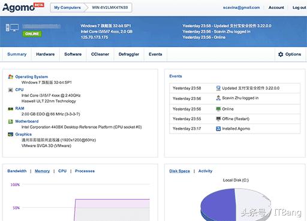Click the Options gear icon
This screenshot has height=221, width=307.
(281, 55)
